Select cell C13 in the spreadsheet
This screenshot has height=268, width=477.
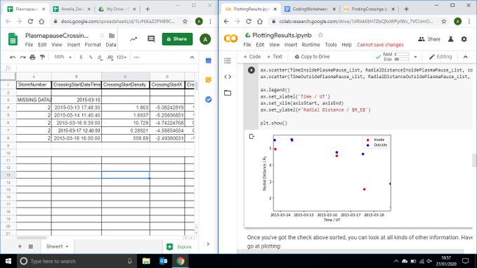click(125, 175)
